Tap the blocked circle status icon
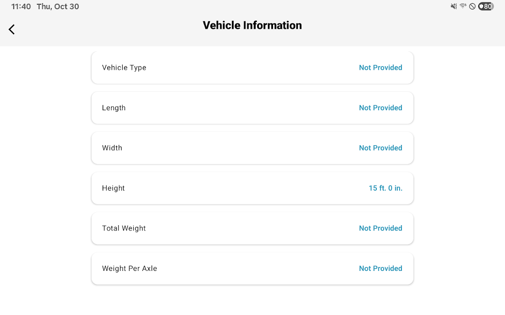505x315 pixels. coord(472,6)
